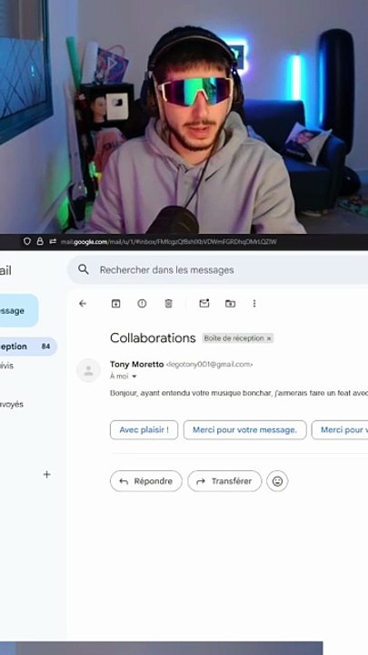Click Tony Moretto's avatar picture
Viewport: 368px width, 655px height.
tap(88, 370)
